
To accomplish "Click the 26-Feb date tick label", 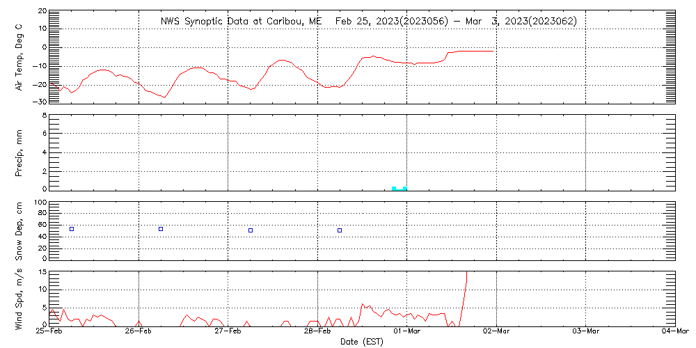I will point(139,332).
